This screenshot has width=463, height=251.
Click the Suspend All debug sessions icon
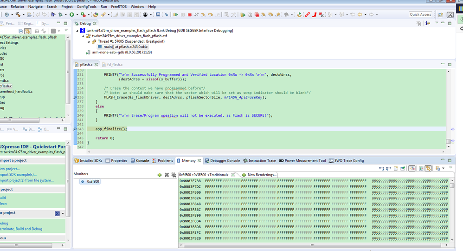pyautogui.click(x=250, y=14)
